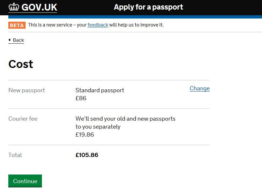Screen dimensions: 262x194
Task: Click the courier delivery description text
Action: click(x=125, y=123)
